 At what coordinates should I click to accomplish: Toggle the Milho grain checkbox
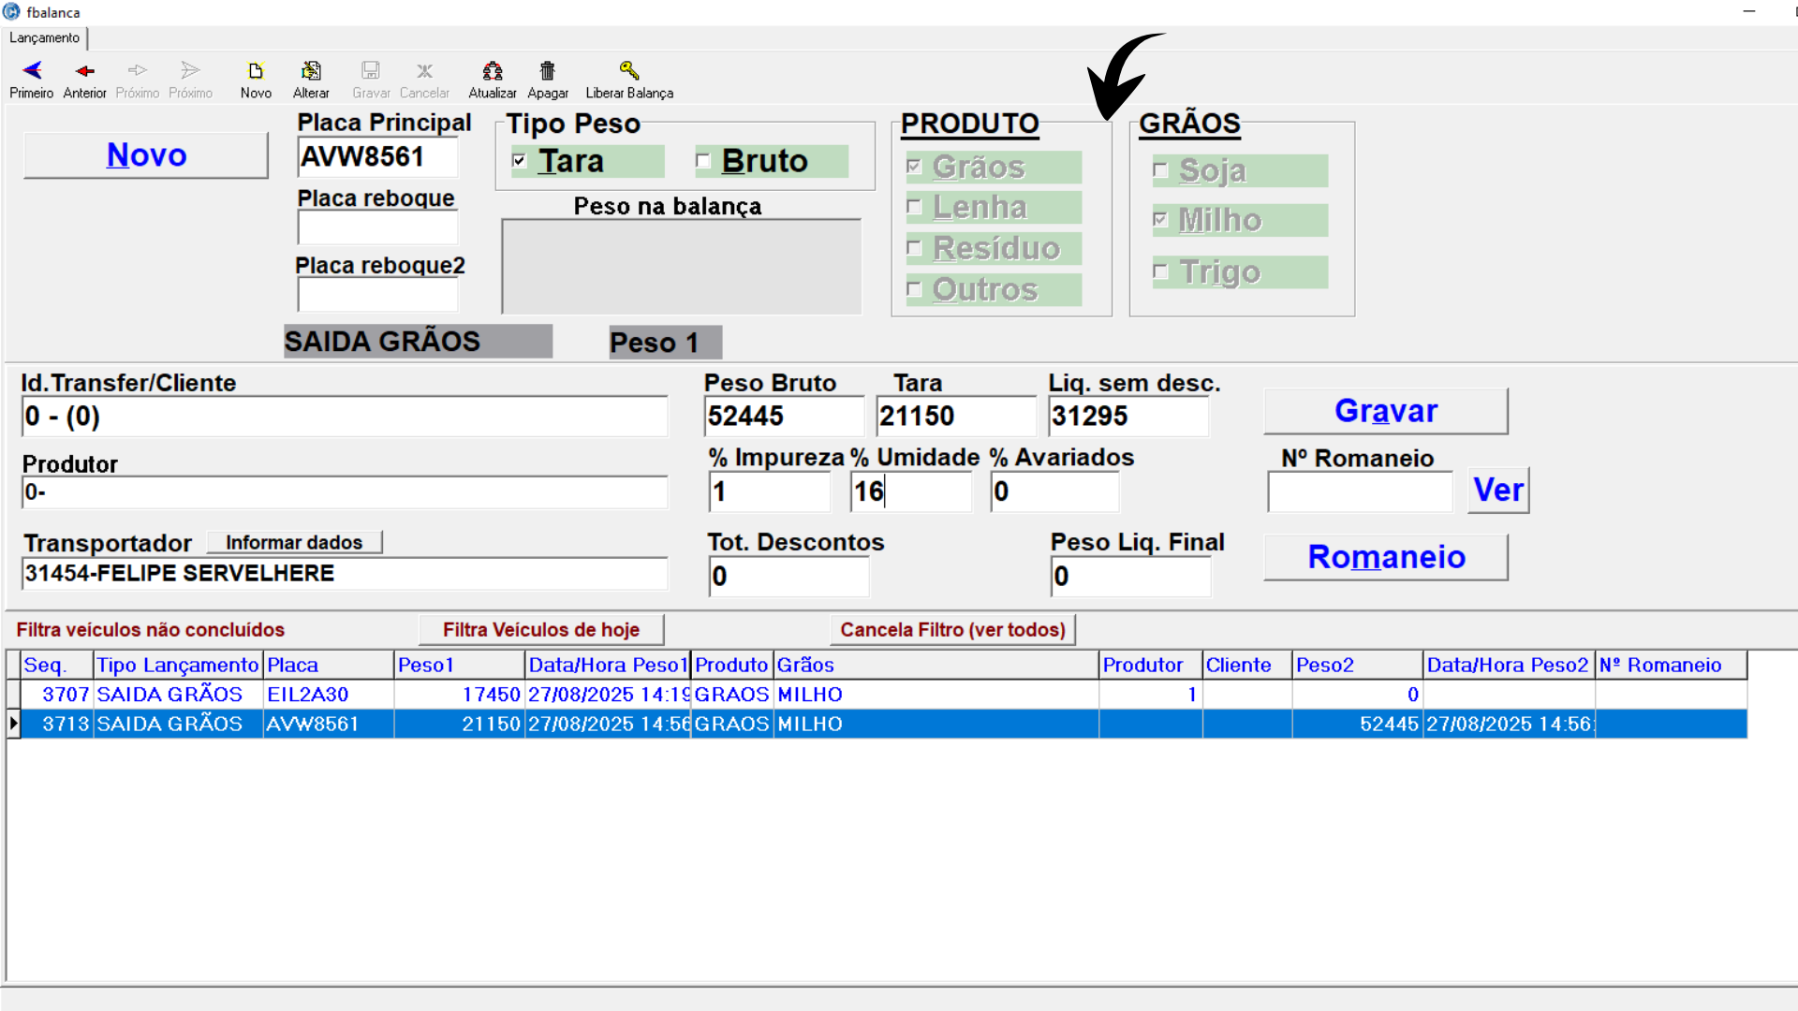pos(1161,220)
